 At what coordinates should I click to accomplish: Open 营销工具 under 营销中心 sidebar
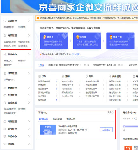click(8, 61)
